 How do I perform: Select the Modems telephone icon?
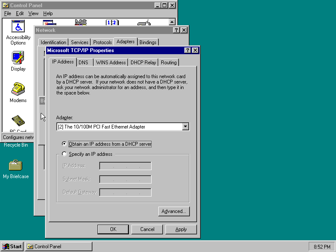tap(18, 89)
